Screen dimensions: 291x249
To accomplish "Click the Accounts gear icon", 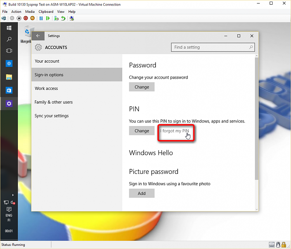I will [x=38, y=47].
